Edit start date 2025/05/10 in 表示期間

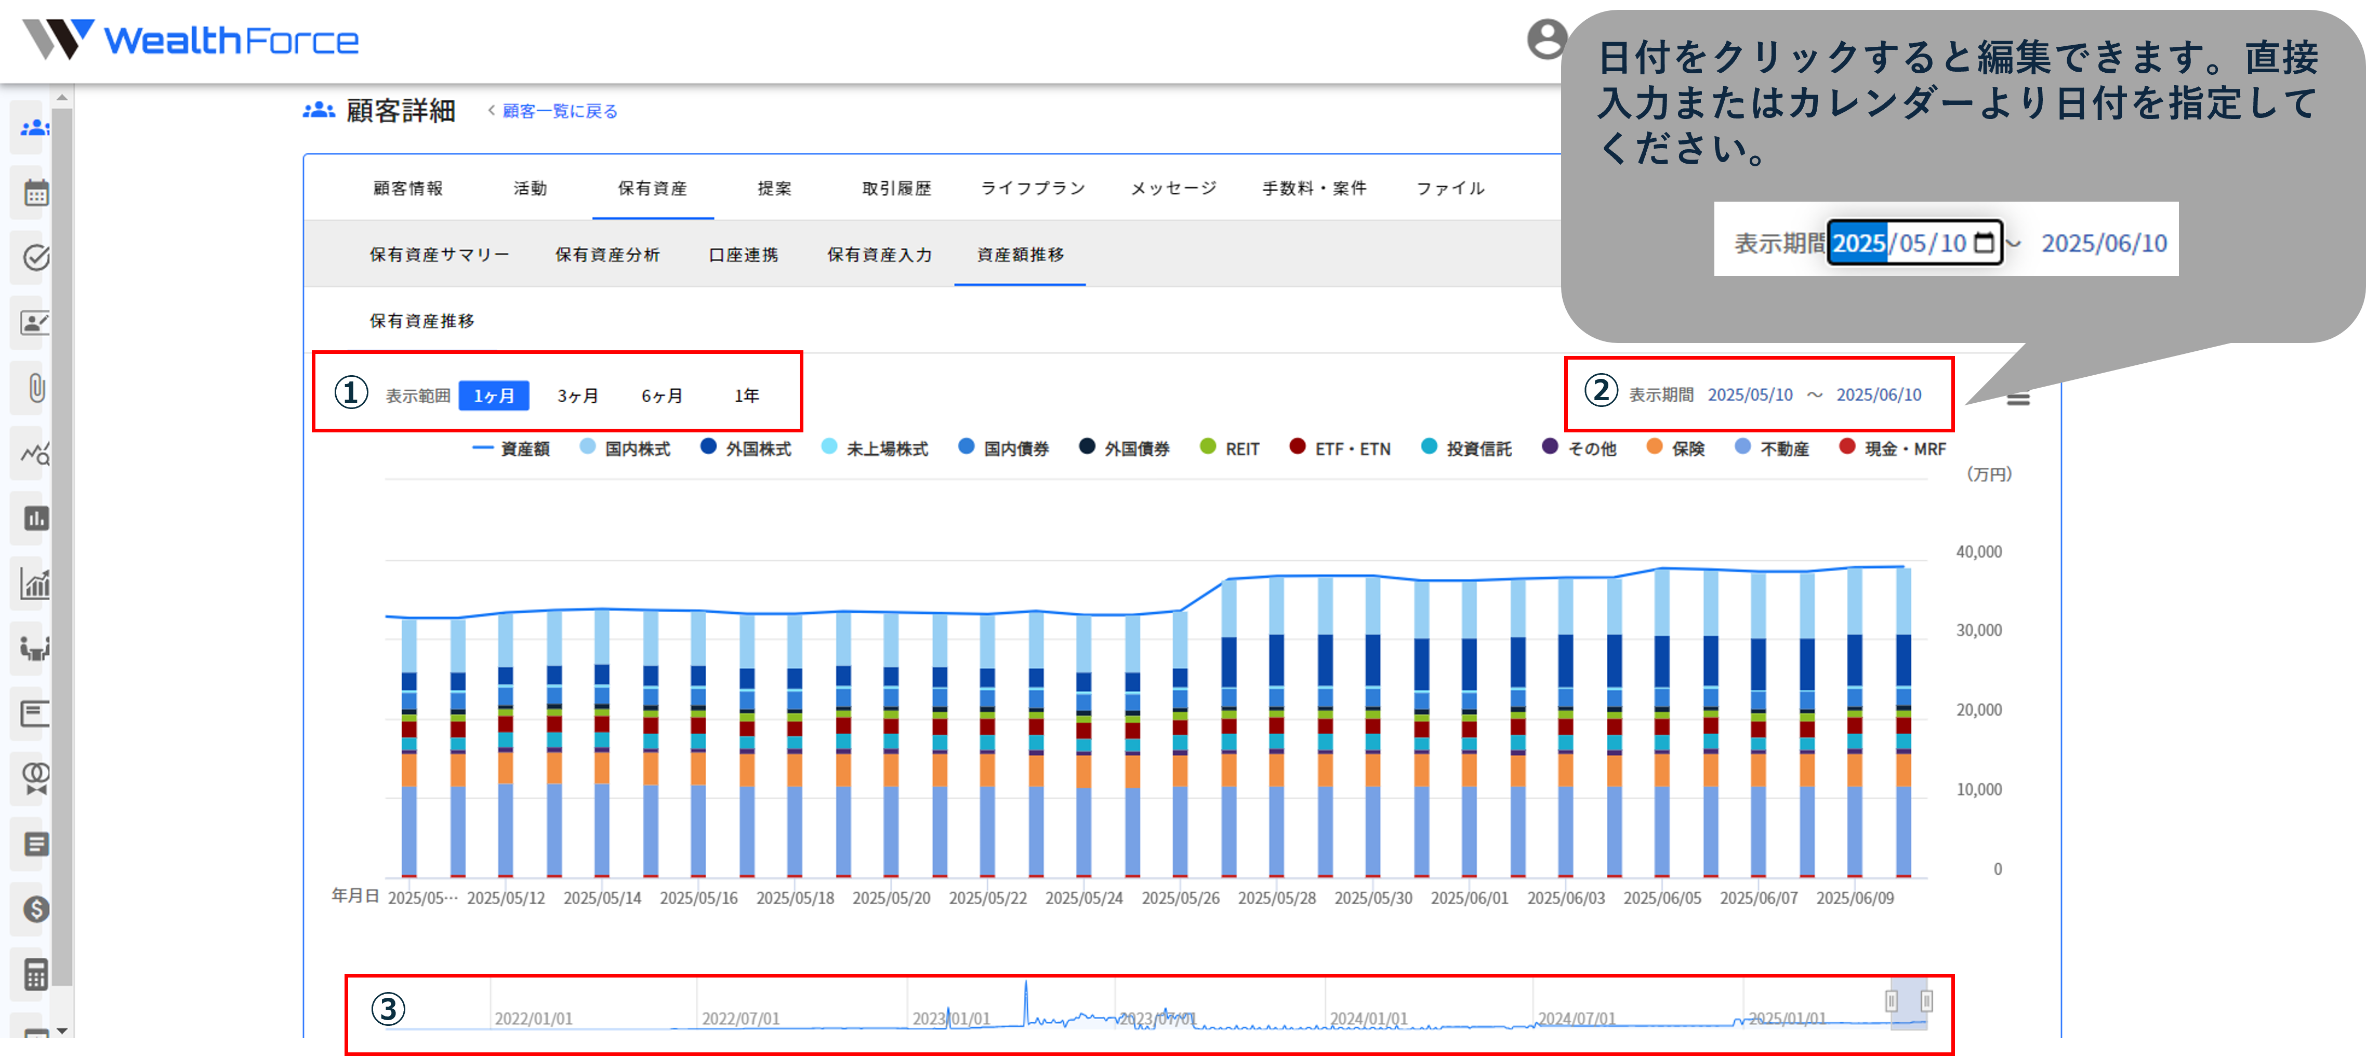pos(1750,395)
